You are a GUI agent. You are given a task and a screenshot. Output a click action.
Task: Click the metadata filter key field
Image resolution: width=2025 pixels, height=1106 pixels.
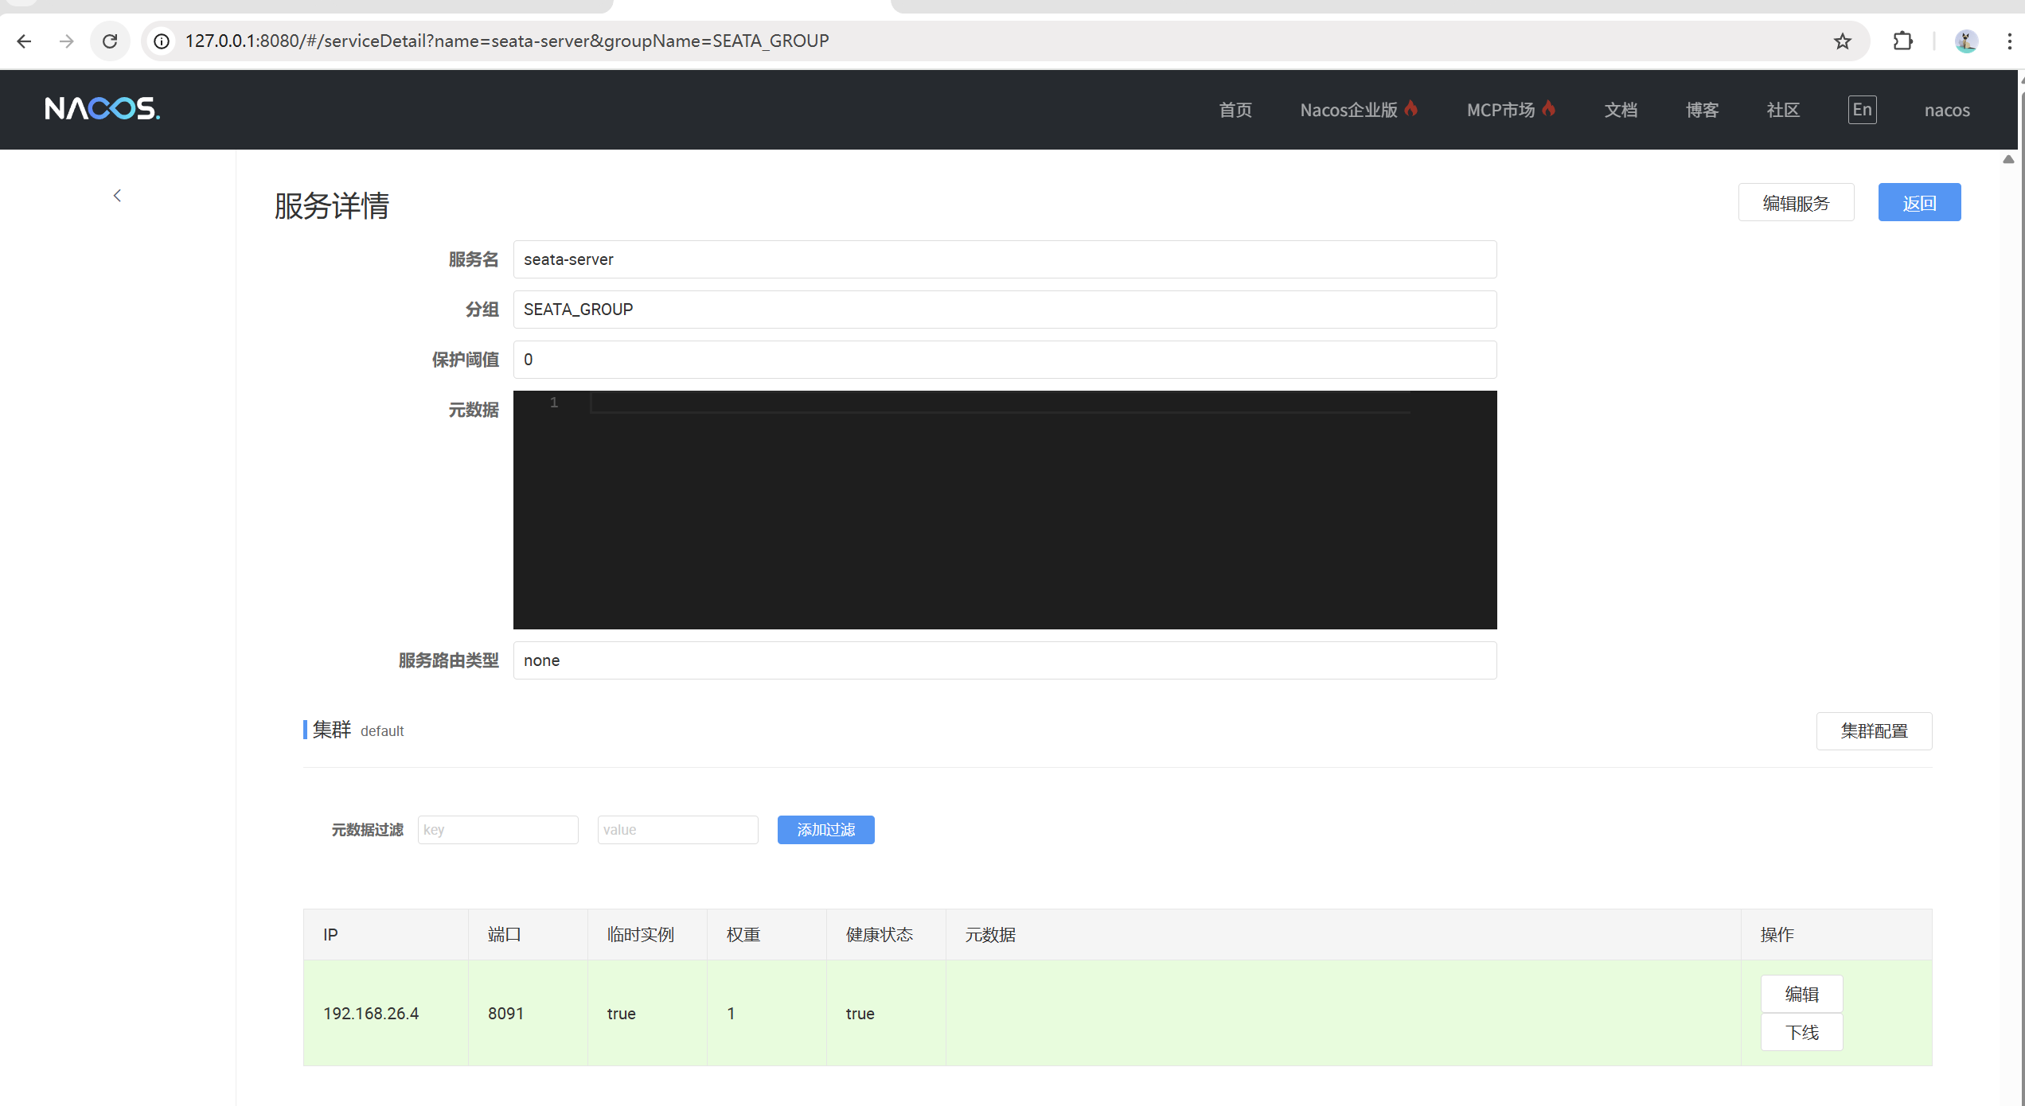point(497,830)
